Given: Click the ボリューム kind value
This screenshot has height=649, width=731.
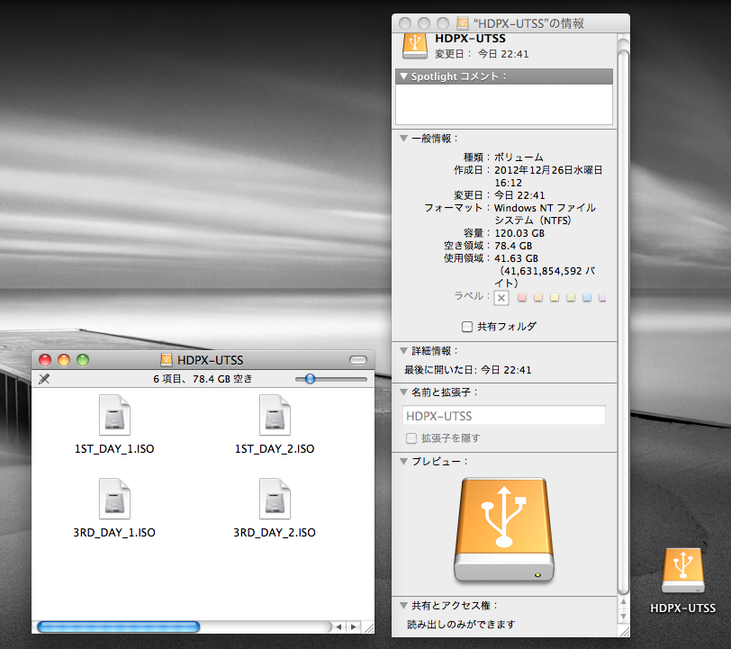Looking at the screenshot, I should click(x=519, y=158).
